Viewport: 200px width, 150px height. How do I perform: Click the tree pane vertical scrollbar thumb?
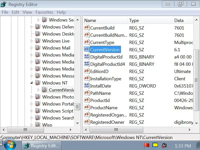click(x=77, y=106)
